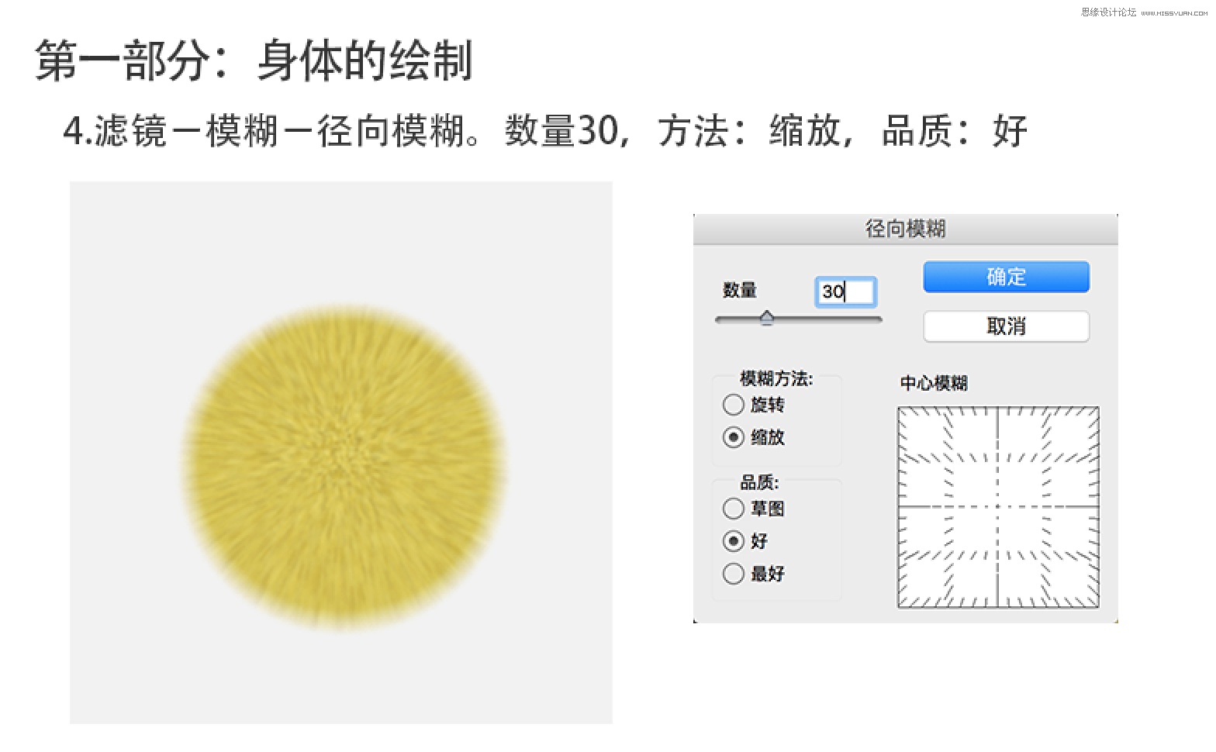
Task: Set blur center in 中心模糊 preview grid
Action: [x=998, y=507]
